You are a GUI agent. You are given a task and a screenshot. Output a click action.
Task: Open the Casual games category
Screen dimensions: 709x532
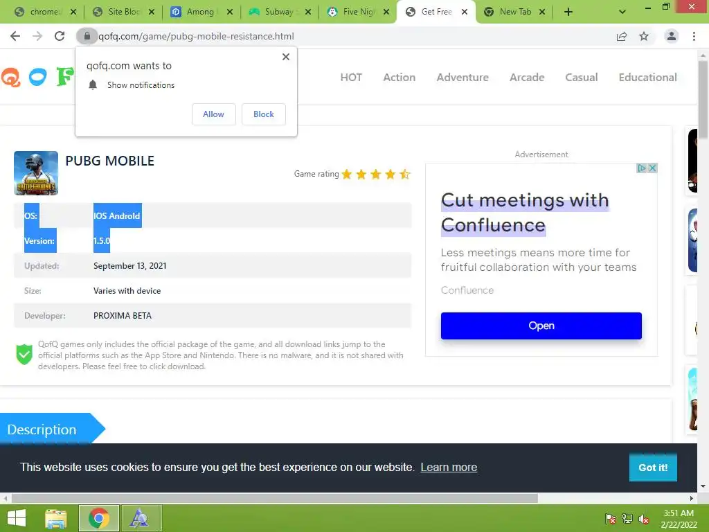(582, 78)
